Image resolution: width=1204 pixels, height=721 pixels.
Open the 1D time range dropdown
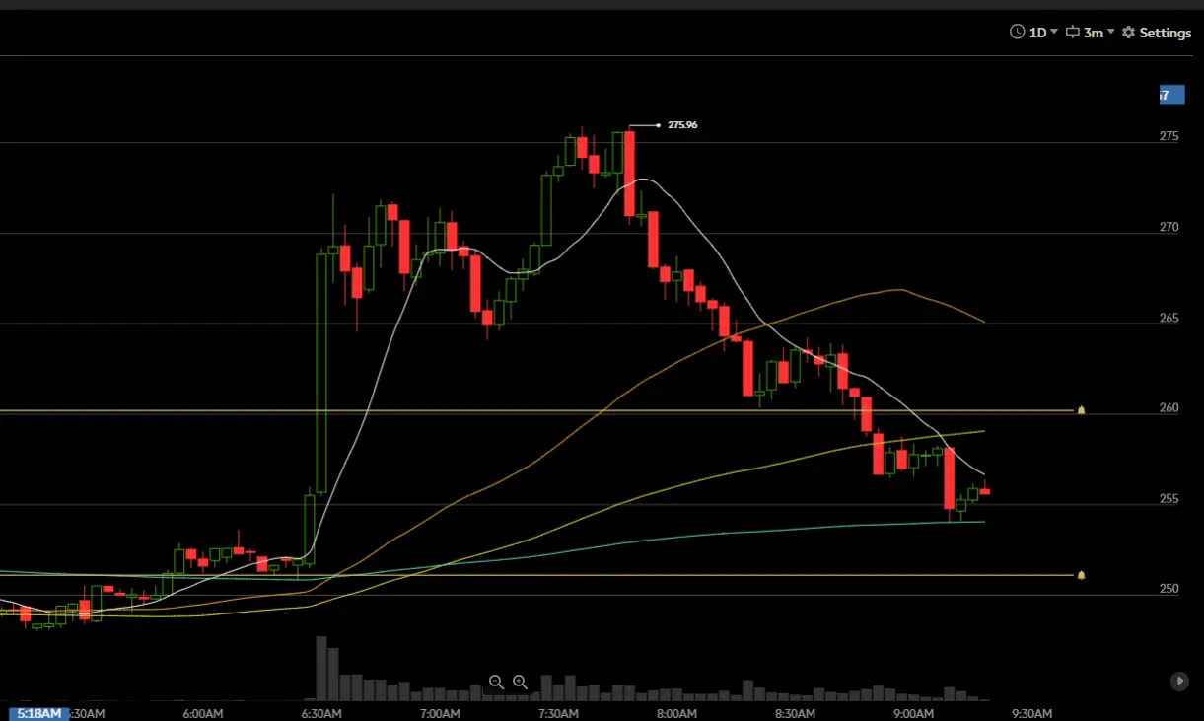1043,33
